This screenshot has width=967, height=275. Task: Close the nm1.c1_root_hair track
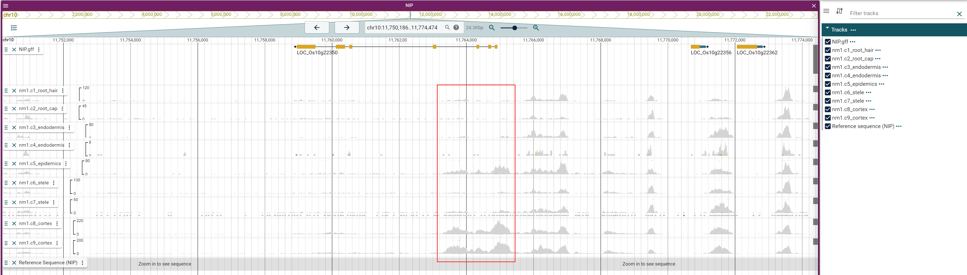pyautogui.click(x=14, y=91)
